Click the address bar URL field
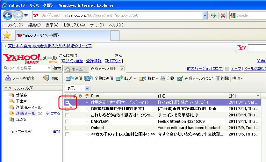This screenshot has width=266, height=162. [x=118, y=15]
